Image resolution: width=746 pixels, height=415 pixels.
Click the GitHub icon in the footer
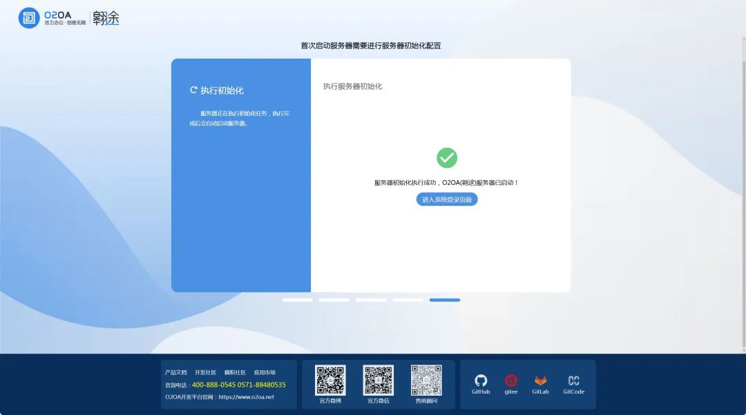coord(481,379)
